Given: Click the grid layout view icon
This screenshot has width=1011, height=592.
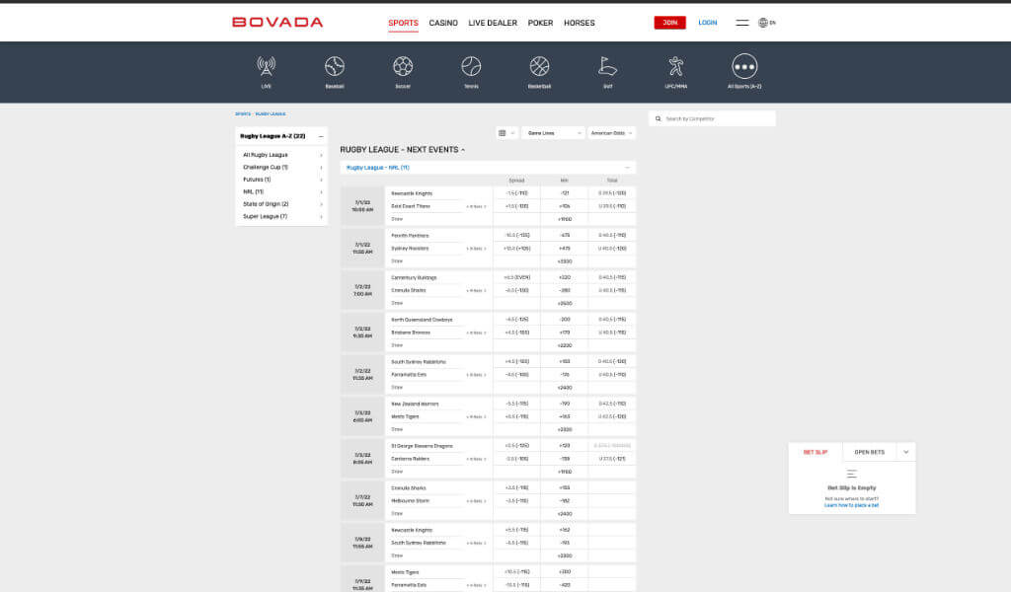Looking at the screenshot, I should (x=503, y=132).
